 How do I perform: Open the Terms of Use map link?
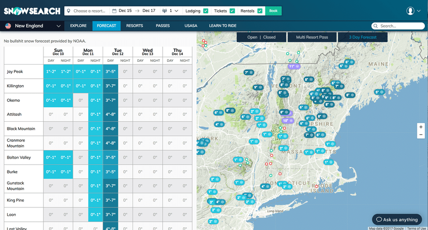pos(416,228)
